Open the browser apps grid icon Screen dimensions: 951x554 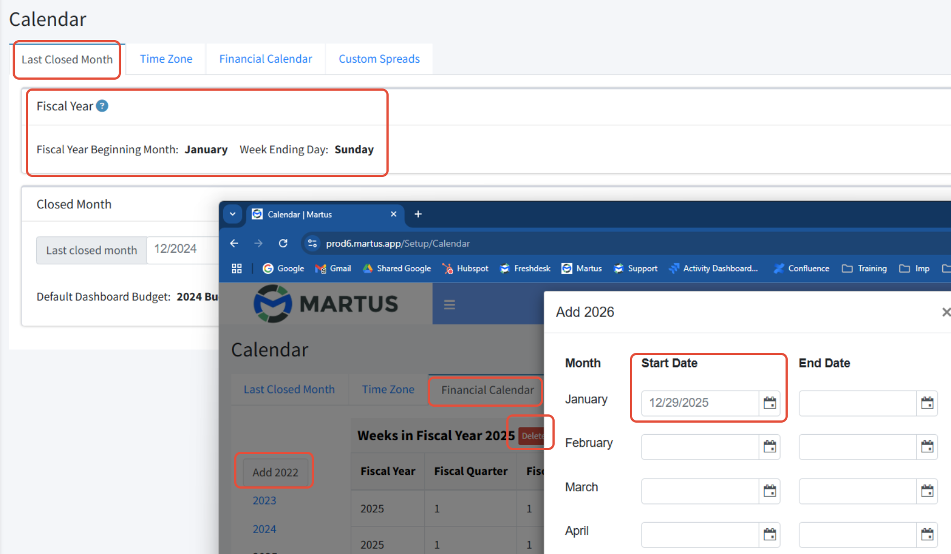[237, 268]
